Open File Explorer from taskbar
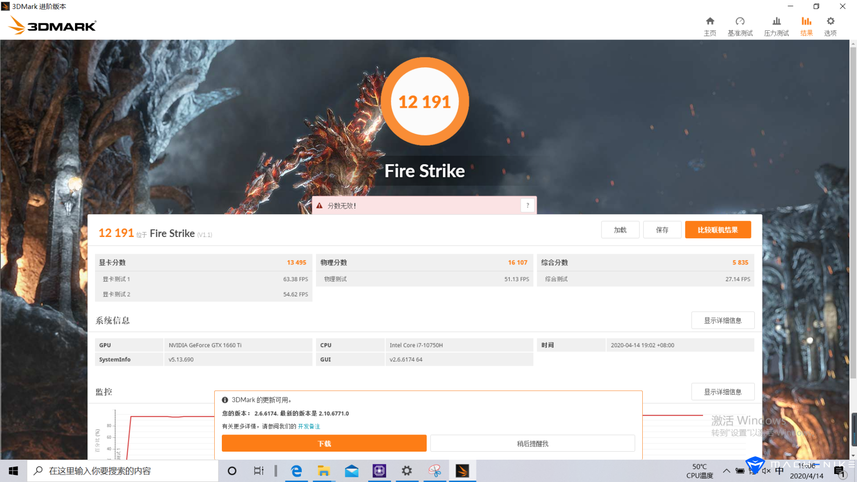Image resolution: width=857 pixels, height=482 pixels. (x=324, y=471)
